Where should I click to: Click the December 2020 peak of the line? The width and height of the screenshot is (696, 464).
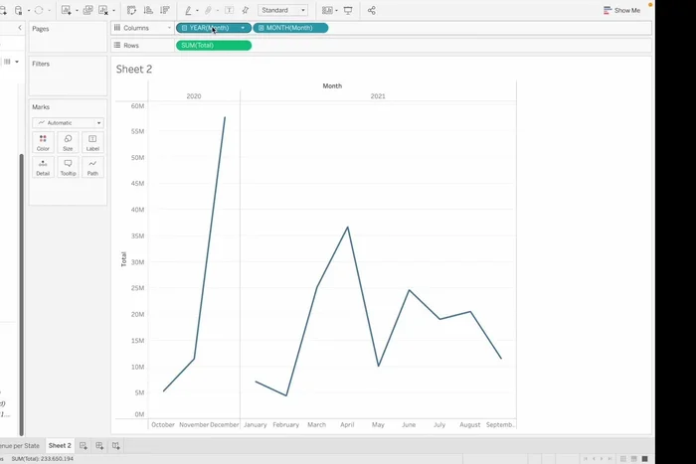click(x=225, y=117)
